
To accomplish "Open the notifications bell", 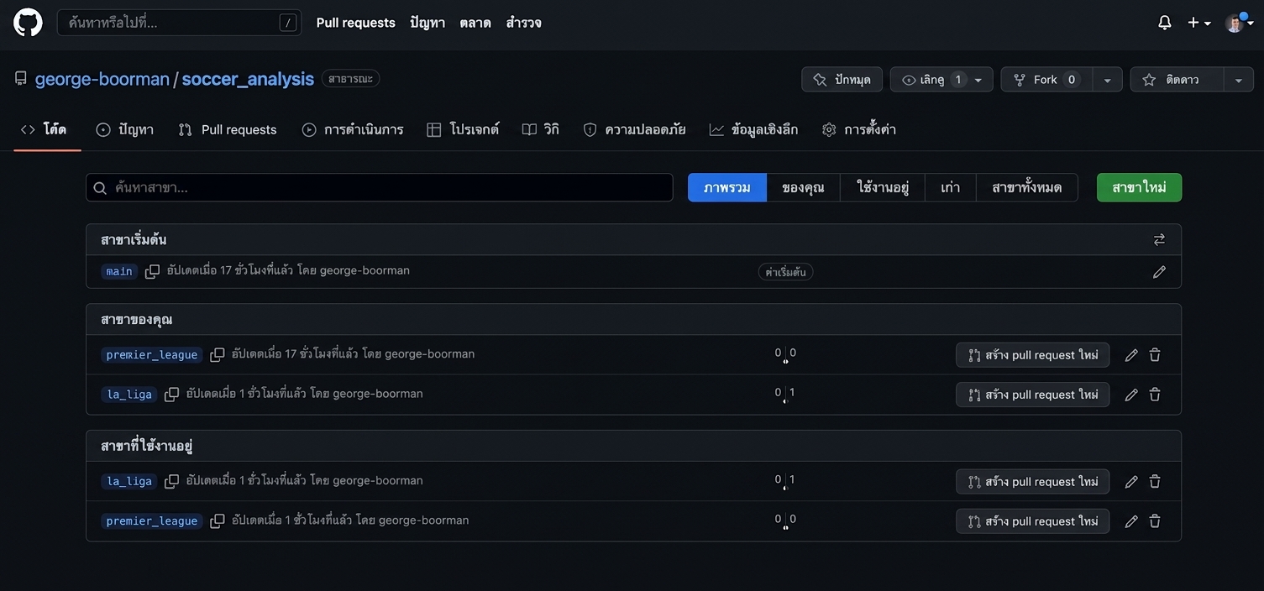I will pos(1164,23).
